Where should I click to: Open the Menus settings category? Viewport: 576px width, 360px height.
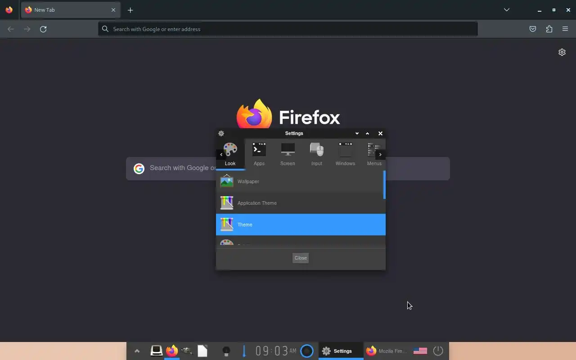coord(374,154)
